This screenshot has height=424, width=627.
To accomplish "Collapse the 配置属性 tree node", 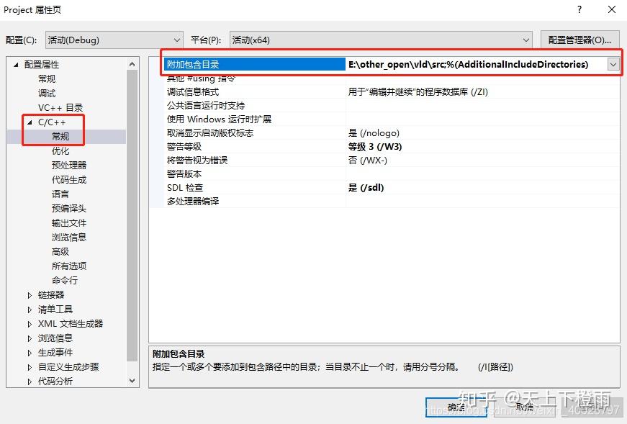I will [x=16, y=64].
